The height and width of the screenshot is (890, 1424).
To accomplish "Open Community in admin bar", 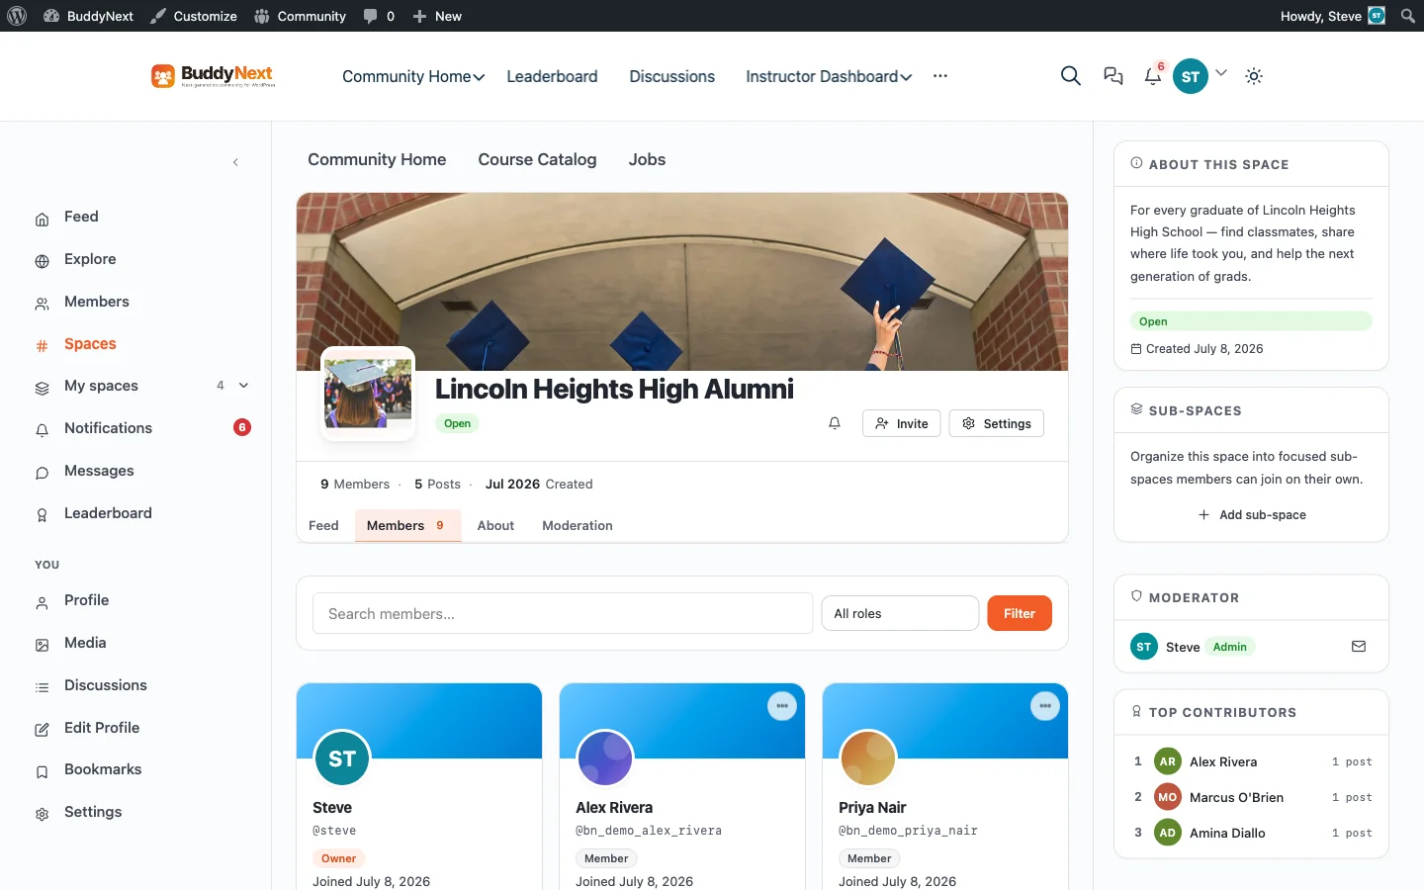I will 301,16.
